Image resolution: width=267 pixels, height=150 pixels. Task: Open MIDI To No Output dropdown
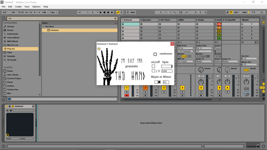pos(186,61)
